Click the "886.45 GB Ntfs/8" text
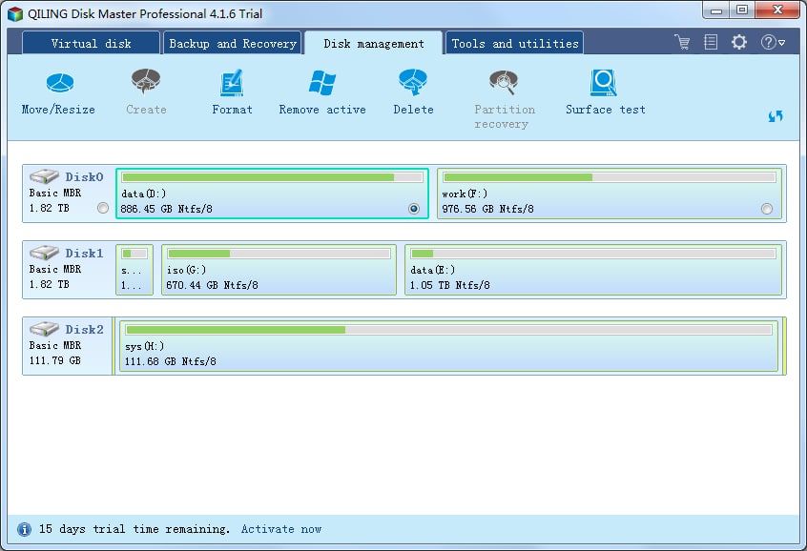 (x=166, y=209)
